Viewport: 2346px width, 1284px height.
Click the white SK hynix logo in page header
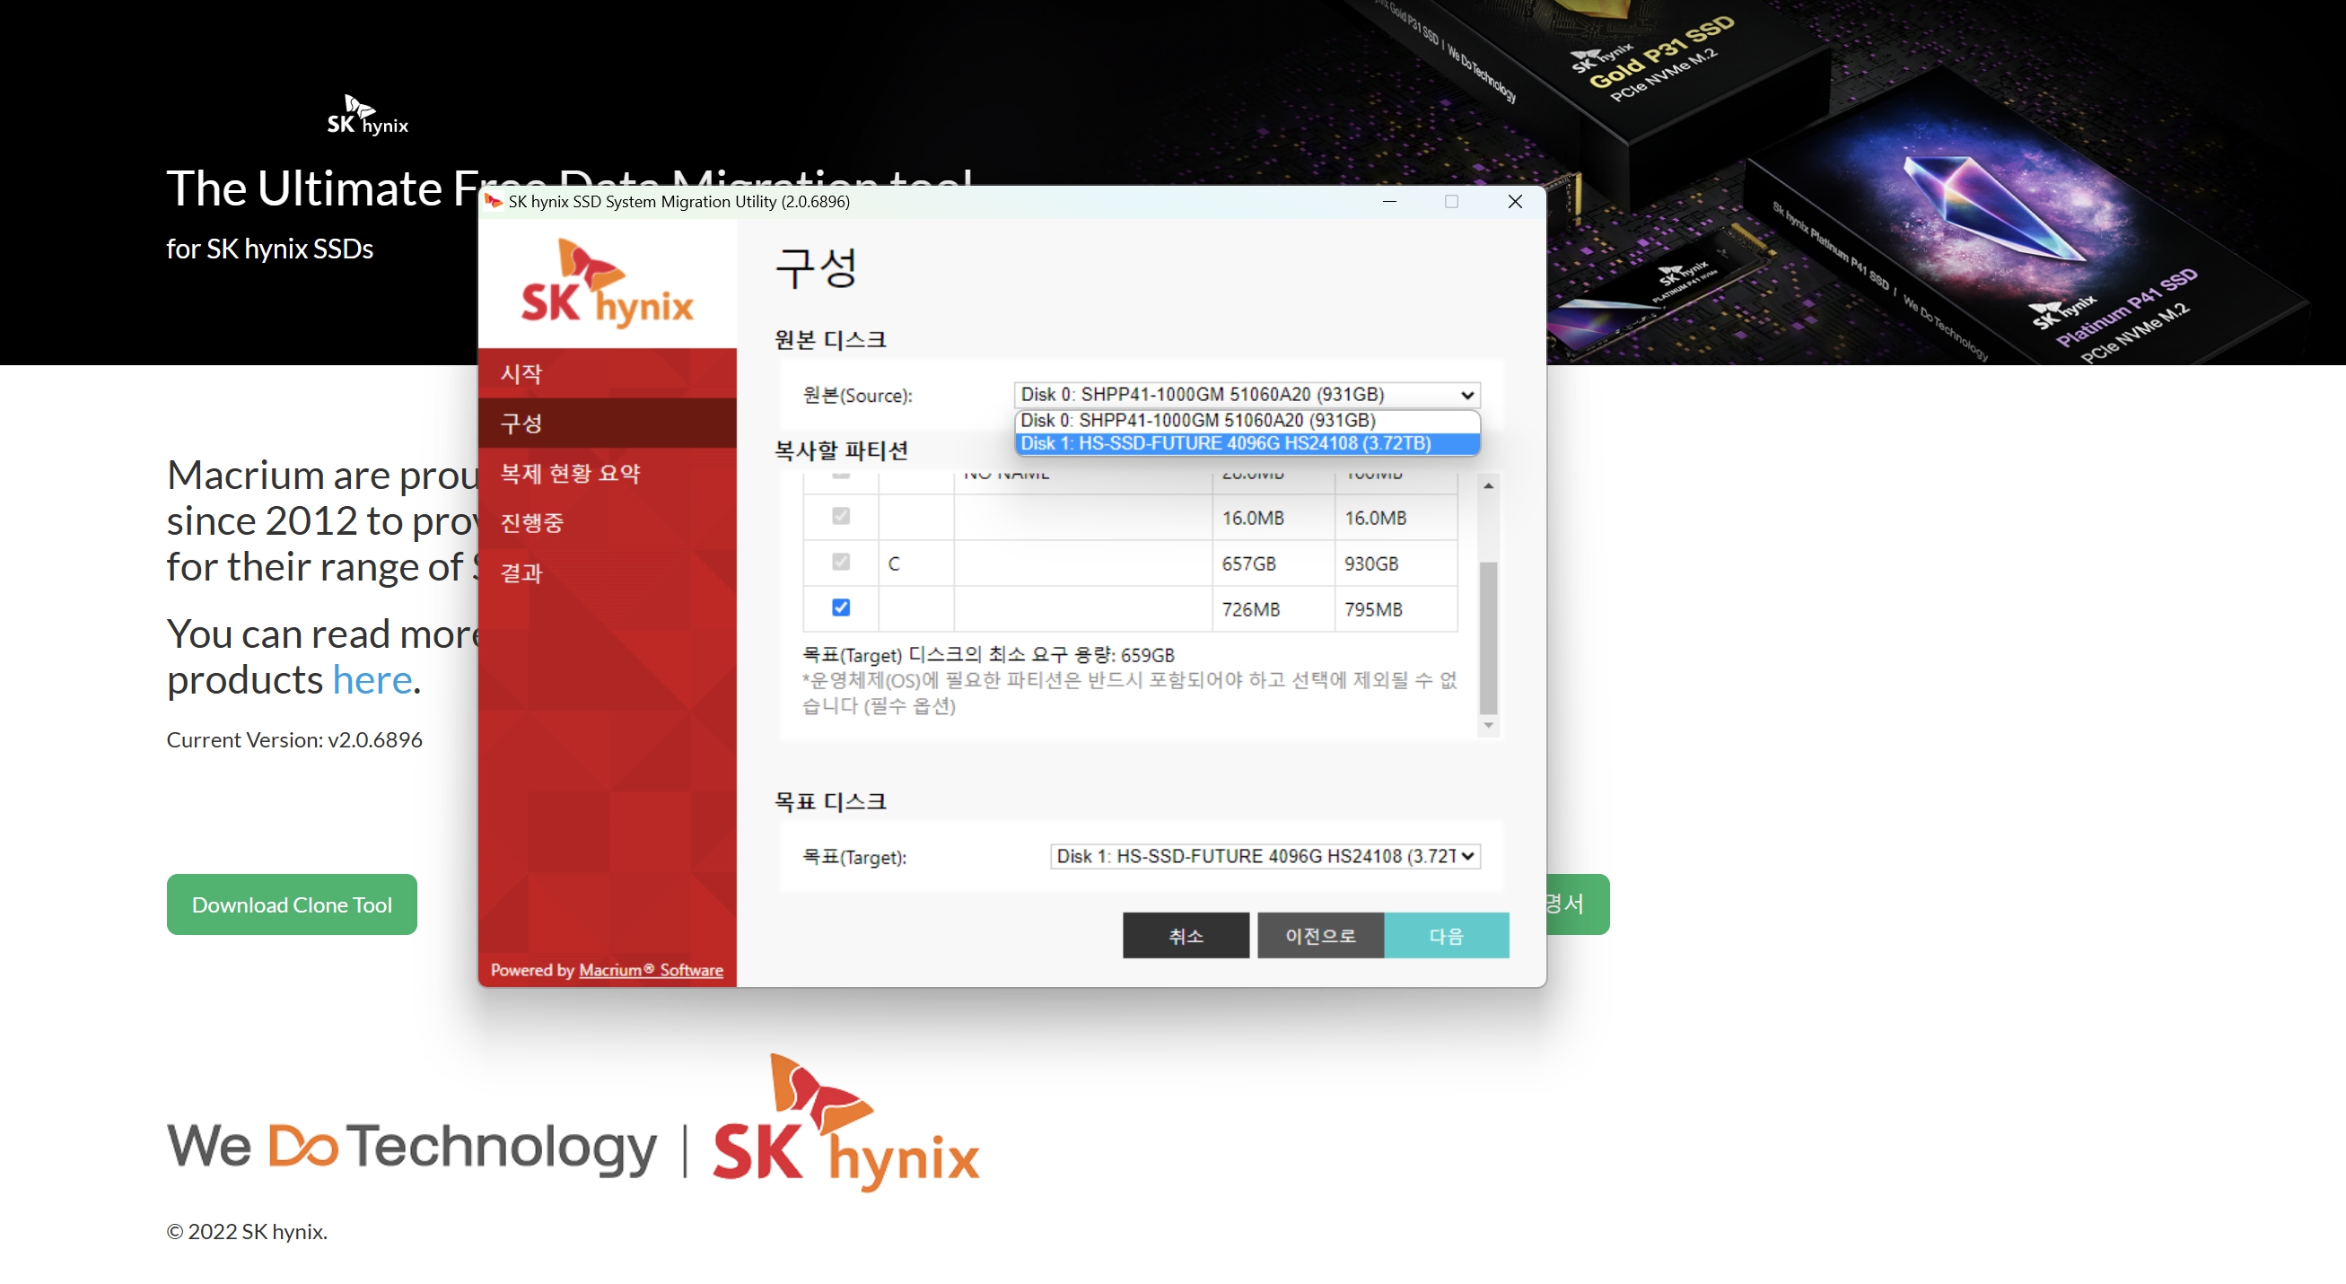pos(367,116)
